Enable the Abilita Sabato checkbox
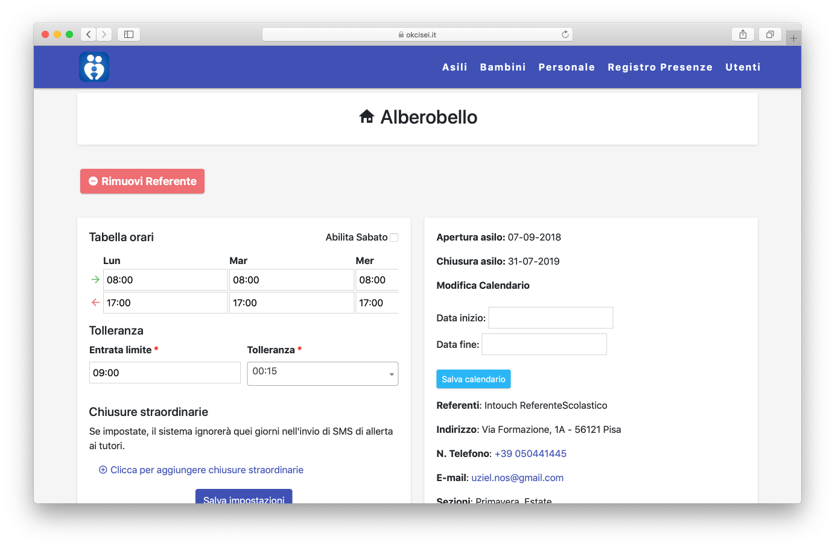 pyautogui.click(x=394, y=238)
